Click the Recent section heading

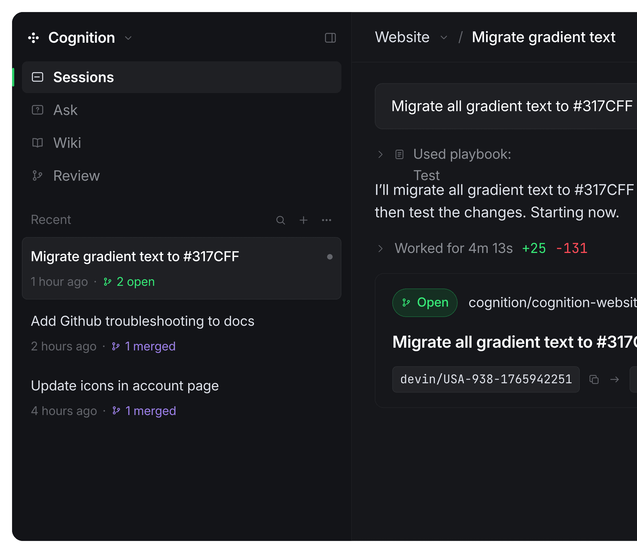click(x=51, y=220)
